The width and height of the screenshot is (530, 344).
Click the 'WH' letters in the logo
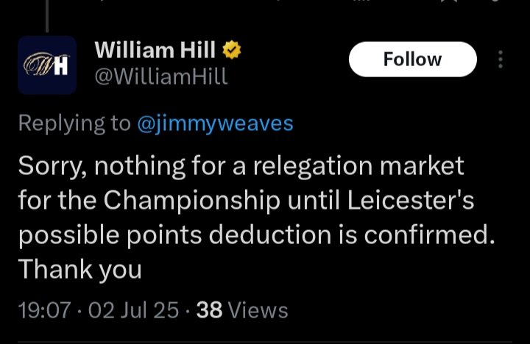click(x=46, y=65)
